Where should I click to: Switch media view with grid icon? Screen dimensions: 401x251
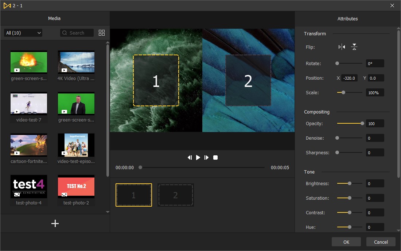[x=102, y=33]
